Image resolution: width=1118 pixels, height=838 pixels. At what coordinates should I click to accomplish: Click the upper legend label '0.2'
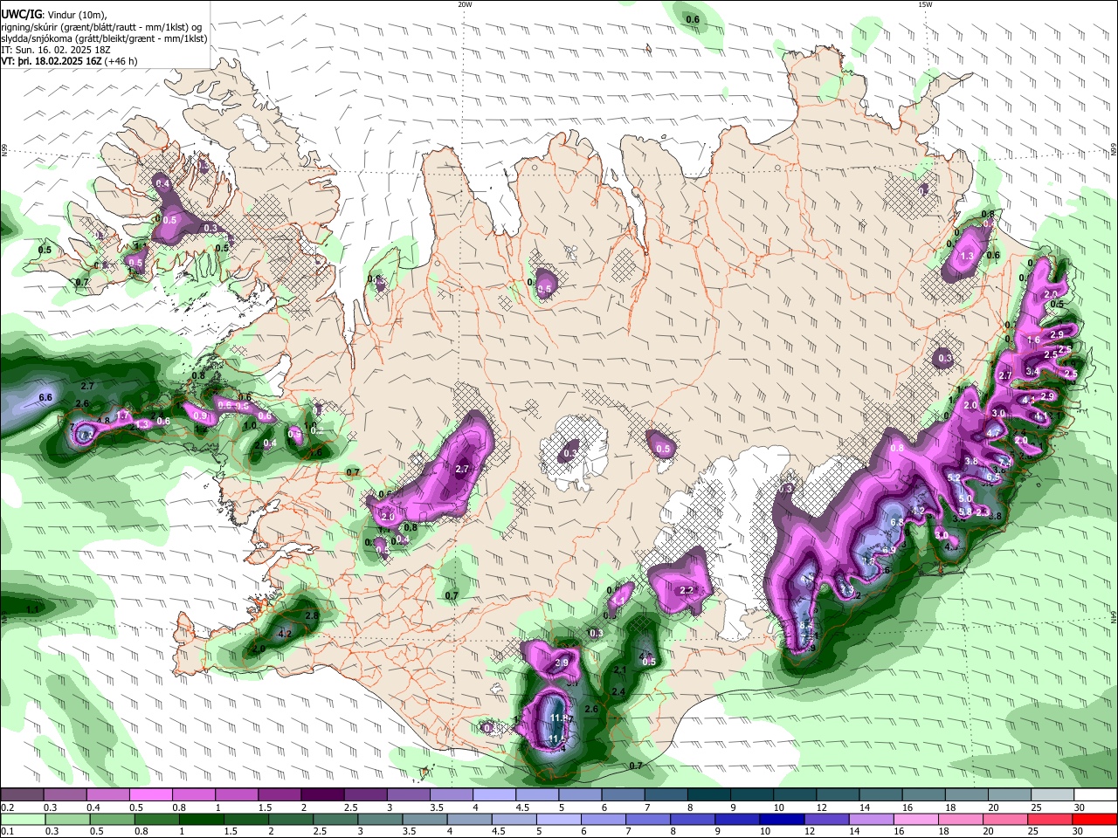7,807
